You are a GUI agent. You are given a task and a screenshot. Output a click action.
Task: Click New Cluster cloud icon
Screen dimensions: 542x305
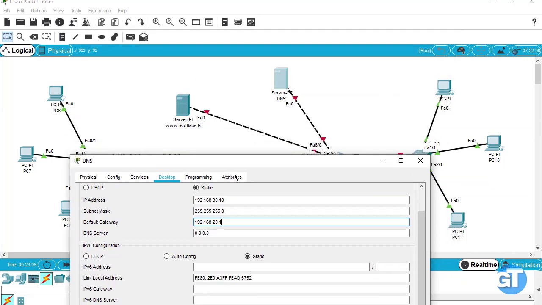[461, 50]
